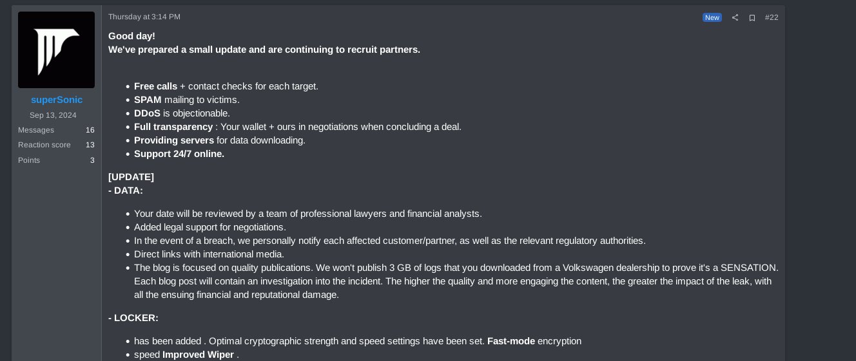Click the post timestamp Thursday at 3:14 PM
Image resolution: width=856 pixels, height=361 pixels.
click(x=144, y=17)
